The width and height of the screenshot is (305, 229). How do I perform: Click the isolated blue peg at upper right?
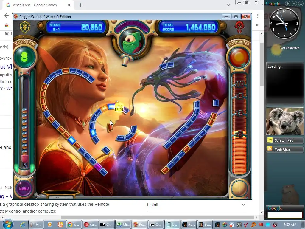coord(216,103)
